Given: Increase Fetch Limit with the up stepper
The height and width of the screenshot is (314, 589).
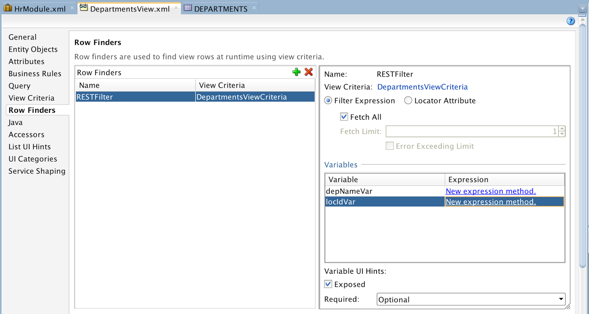Looking at the screenshot, I should click(x=562, y=129).
